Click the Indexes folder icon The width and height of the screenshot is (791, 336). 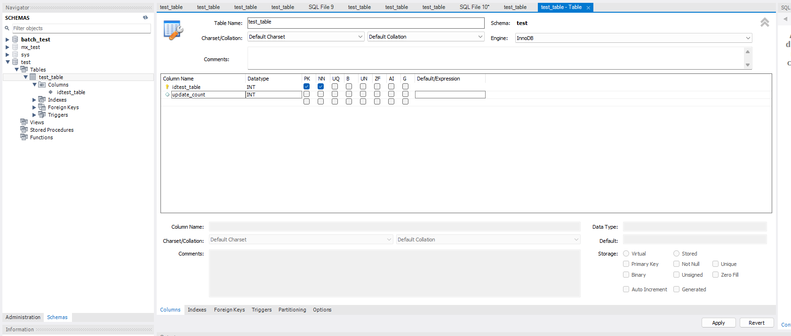point(42,100)
